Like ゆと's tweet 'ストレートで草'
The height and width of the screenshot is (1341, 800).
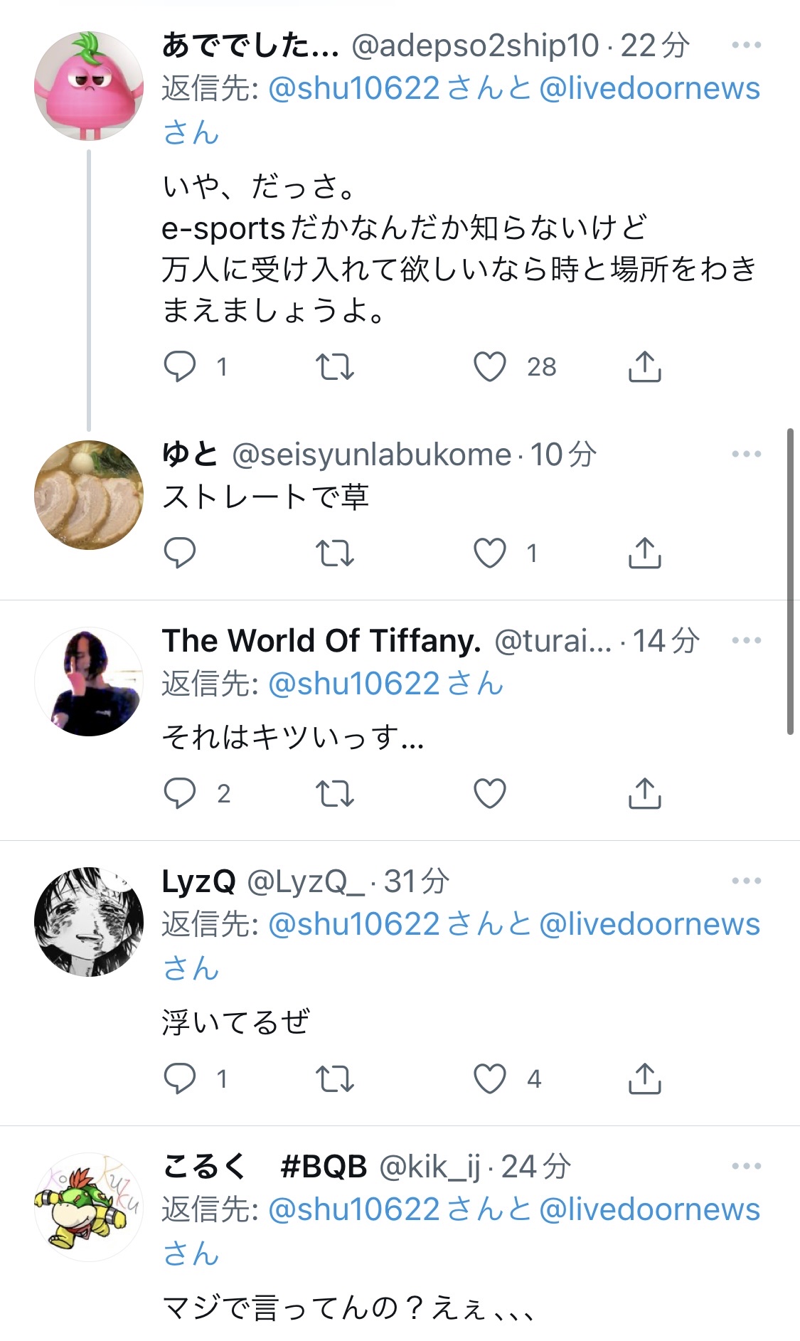click(490, 553)
